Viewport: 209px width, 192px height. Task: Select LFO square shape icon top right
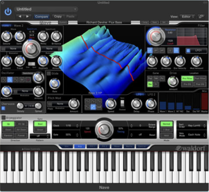[x=99, y=101]
